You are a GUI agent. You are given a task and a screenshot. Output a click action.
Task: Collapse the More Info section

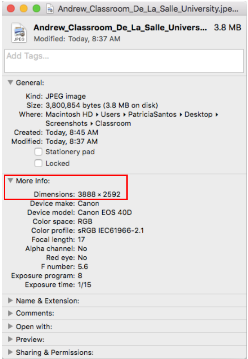[x=9, y=181]
